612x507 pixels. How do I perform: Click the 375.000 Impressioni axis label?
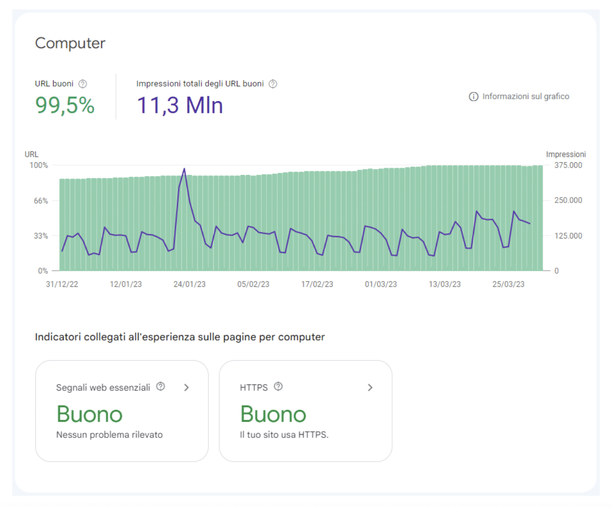click(568, 166)
